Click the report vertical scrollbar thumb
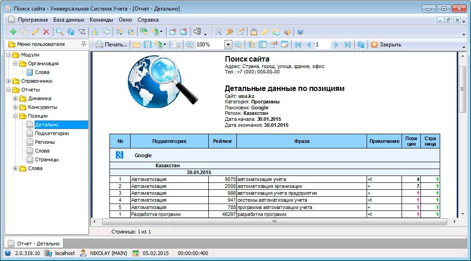The height and width of the screenshot is (261, 471). 463,89
